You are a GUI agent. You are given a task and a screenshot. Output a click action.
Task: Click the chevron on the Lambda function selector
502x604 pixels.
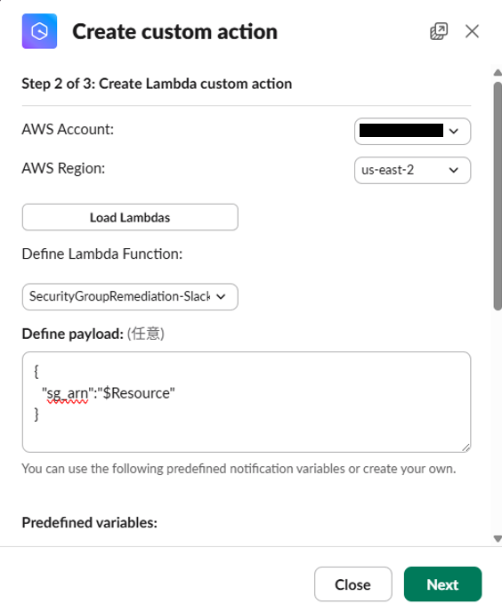[221, 296]
